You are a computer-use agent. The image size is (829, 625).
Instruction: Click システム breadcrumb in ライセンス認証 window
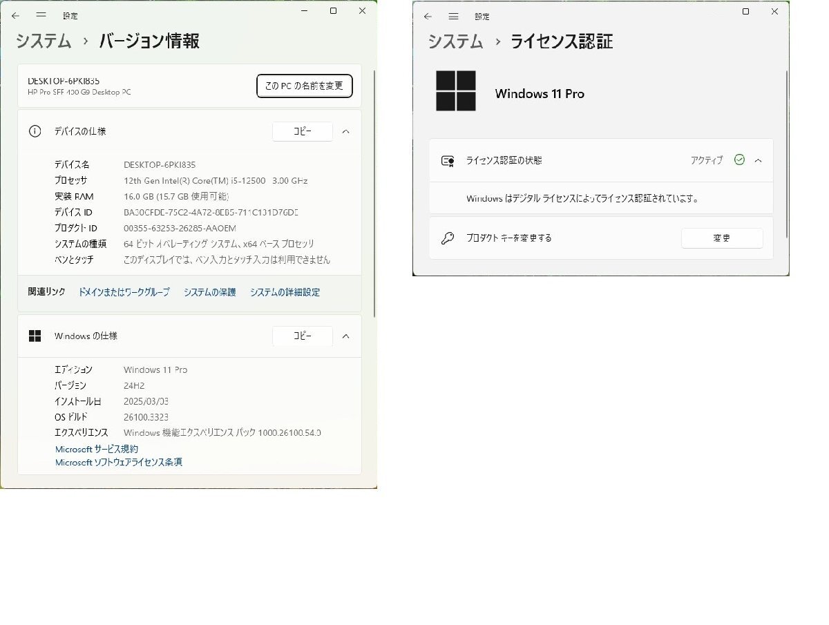tap(455, 41)
